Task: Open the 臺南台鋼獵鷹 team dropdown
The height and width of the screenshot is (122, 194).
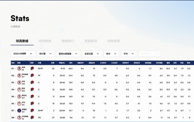Action: point(68,54)
